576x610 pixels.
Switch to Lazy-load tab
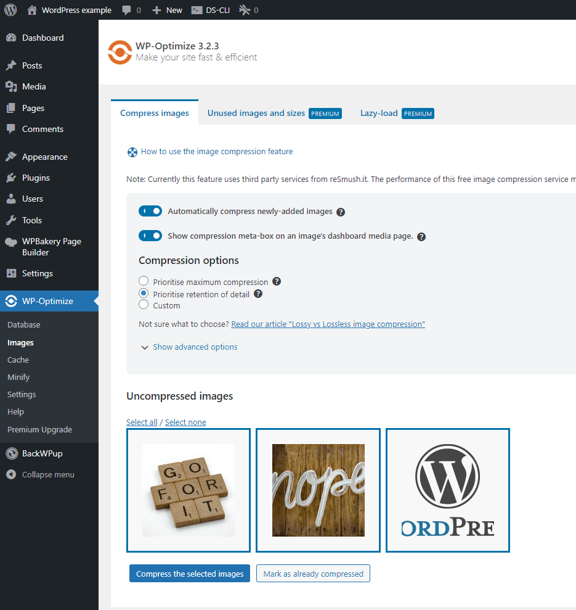[x=397, y=113]
